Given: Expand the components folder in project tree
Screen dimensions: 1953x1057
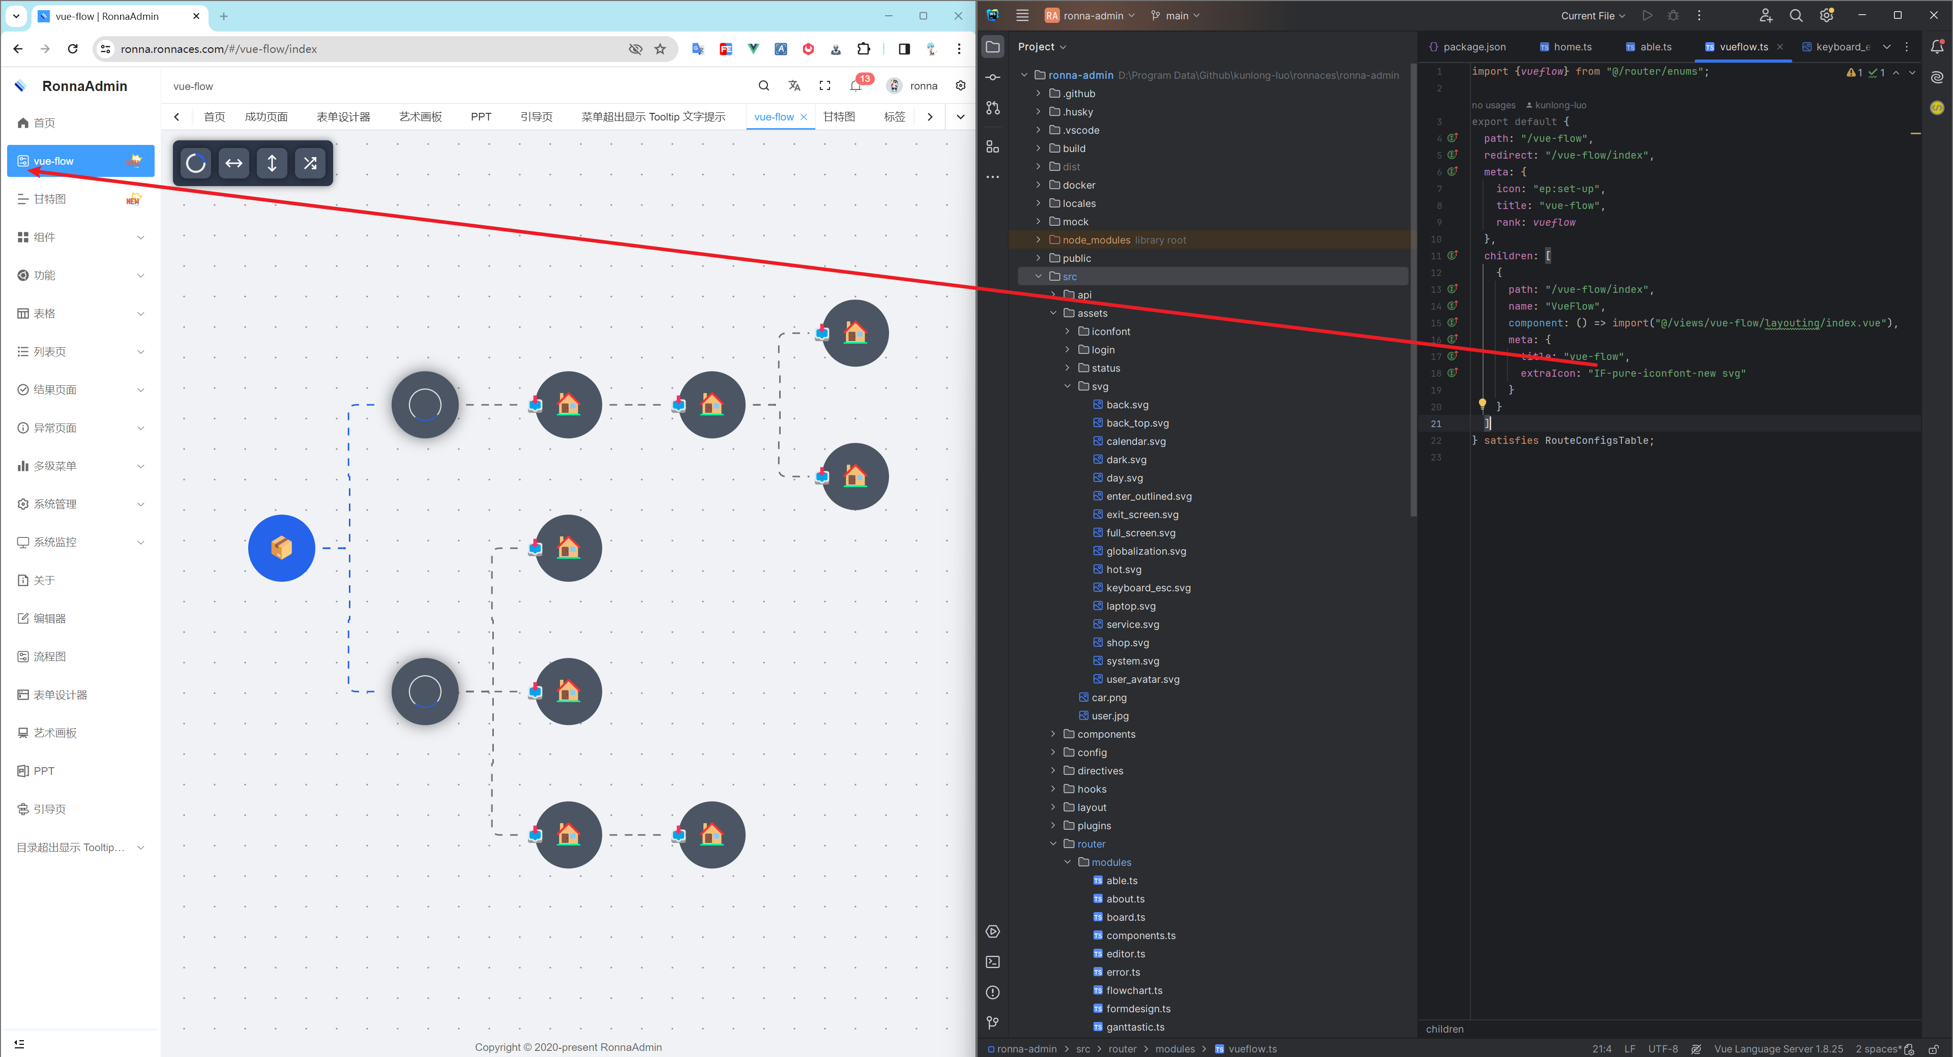Looking at the screenshot, I should (1053, 734).
